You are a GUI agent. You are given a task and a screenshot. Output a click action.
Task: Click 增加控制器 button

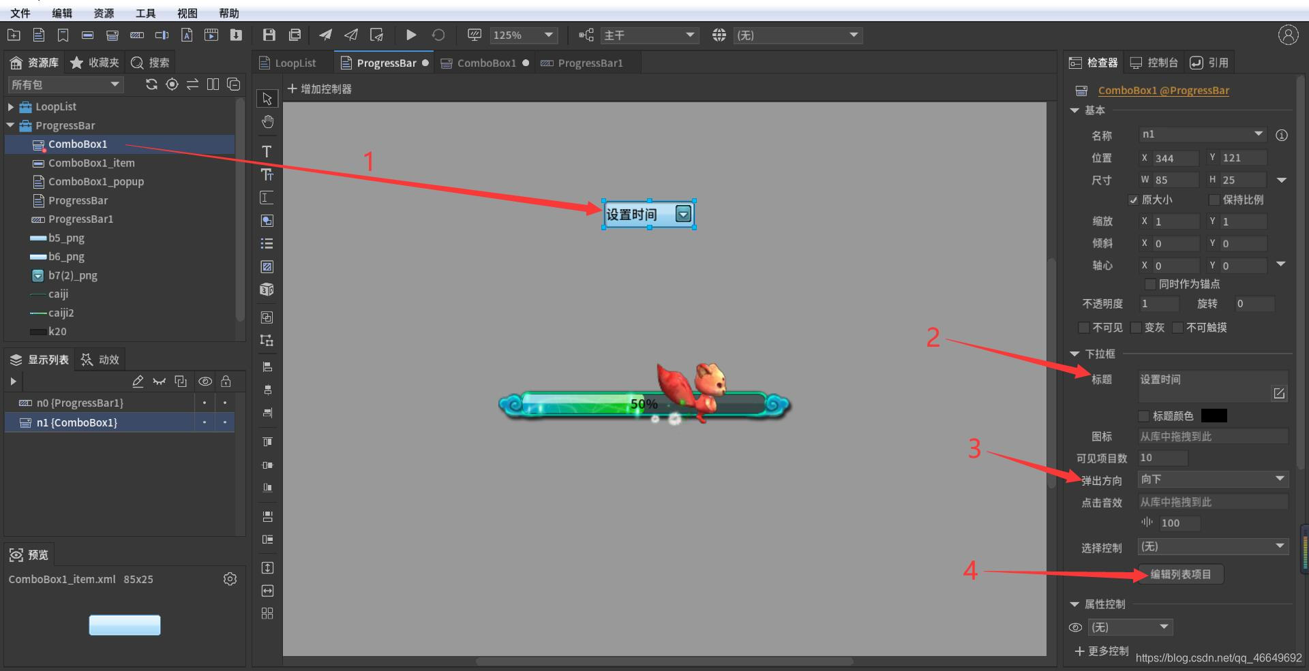320,89
